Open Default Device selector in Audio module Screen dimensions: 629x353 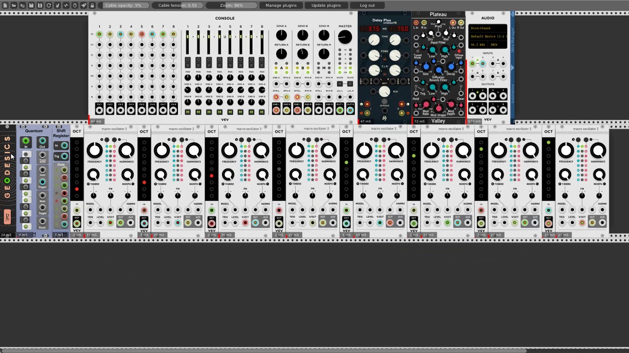click(488, 36)
